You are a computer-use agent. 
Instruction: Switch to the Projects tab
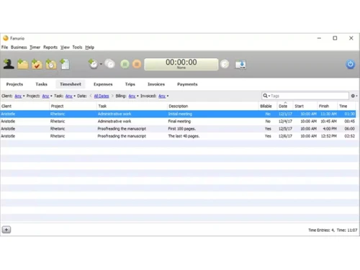coord(14,84)
